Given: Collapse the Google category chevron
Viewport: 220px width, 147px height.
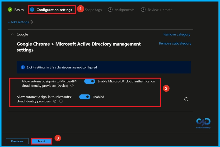Looking at the screenshot, I should [12, 34].
